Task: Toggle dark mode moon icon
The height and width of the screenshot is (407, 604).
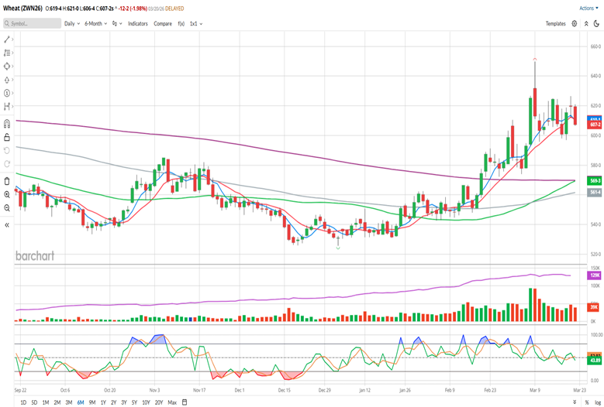Action: (x=597, y=23)
